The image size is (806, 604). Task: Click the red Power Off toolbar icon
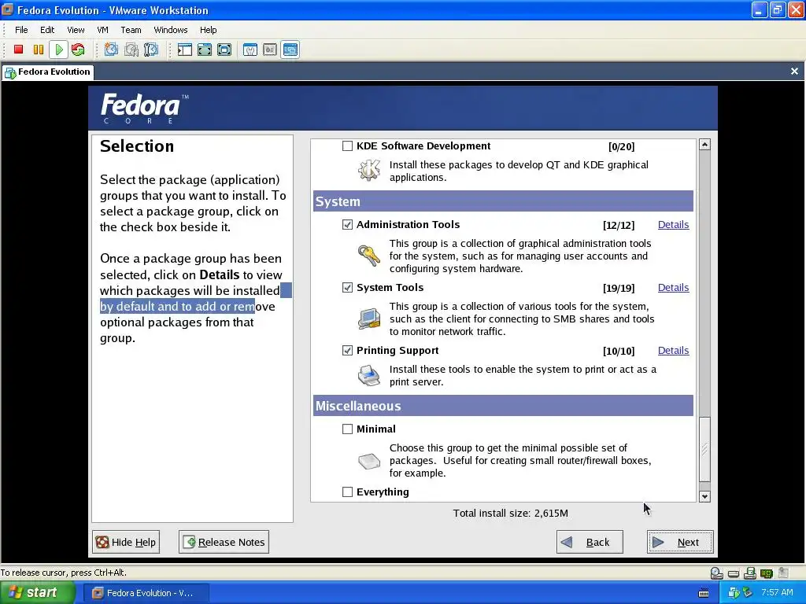[19, 50]
